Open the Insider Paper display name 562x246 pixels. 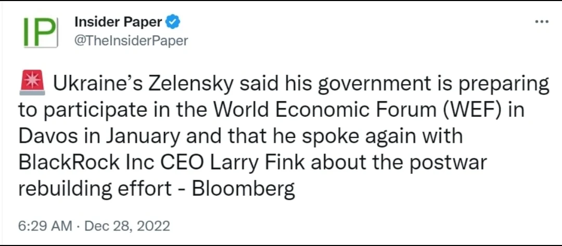(119, 22)
